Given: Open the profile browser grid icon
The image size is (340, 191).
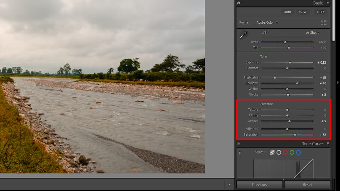Looking at the screenshot, I should (323, 22).
